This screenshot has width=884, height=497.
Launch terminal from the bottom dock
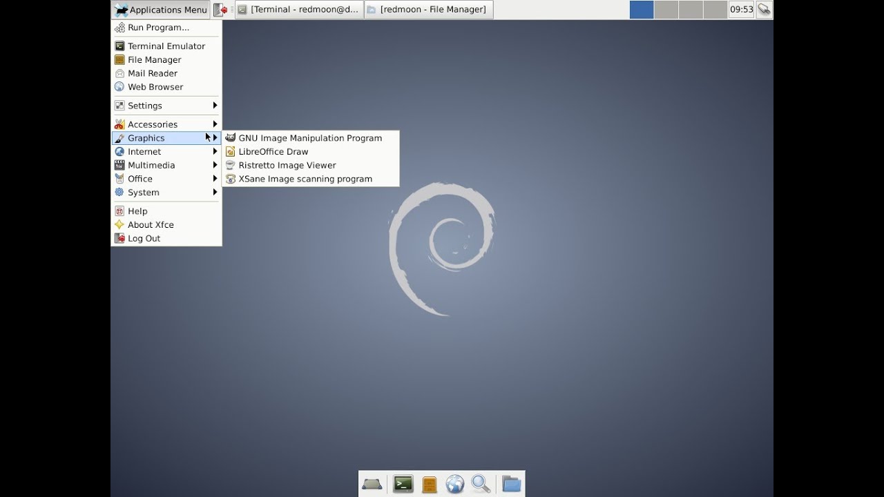tap(403, 484)
